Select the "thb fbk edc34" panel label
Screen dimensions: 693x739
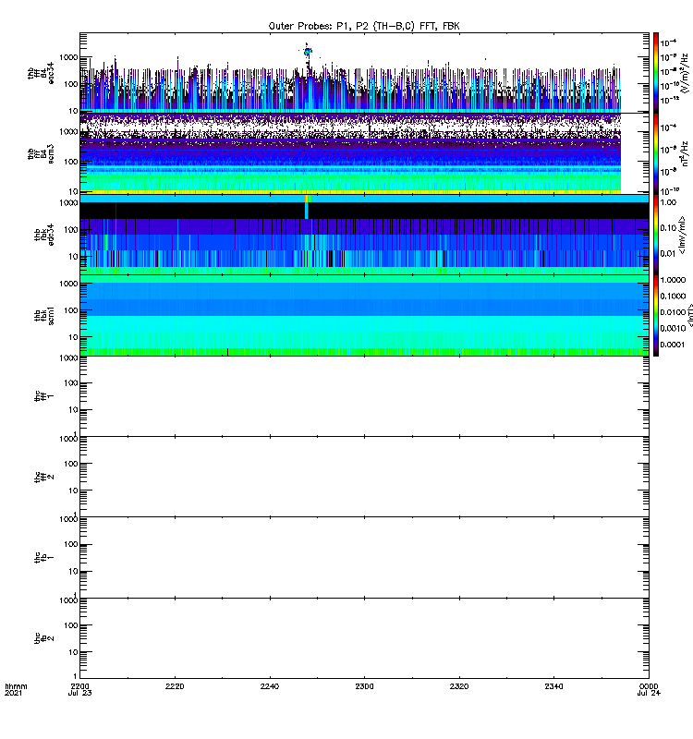pyautogui.click(x=44, y=235)
